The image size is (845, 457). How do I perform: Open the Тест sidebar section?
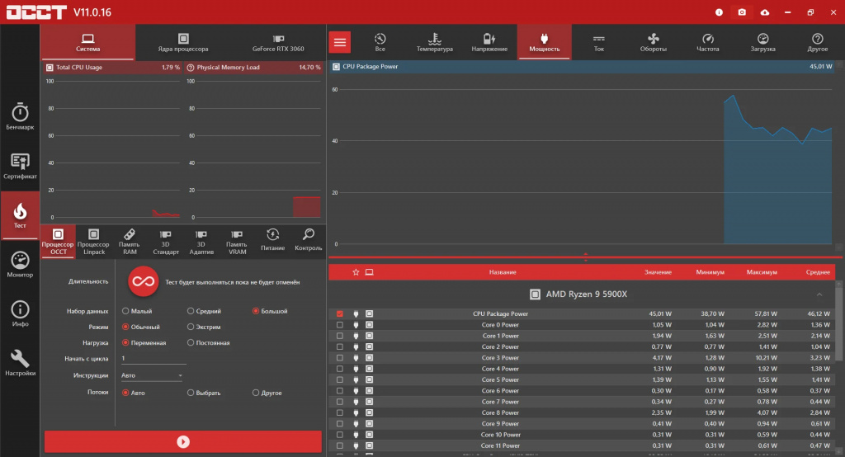pos(20,215)
